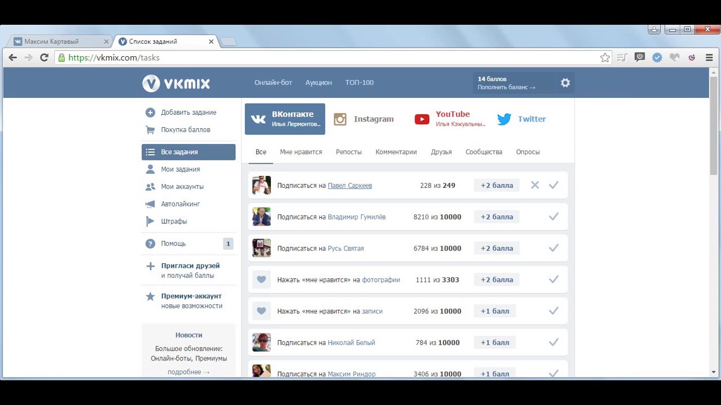Click the megaphone icon for Автолайкинг

[150, 204]
